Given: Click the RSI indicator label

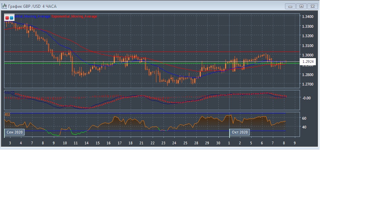Looking at the screenshot, I should click(x=7, y=115).
